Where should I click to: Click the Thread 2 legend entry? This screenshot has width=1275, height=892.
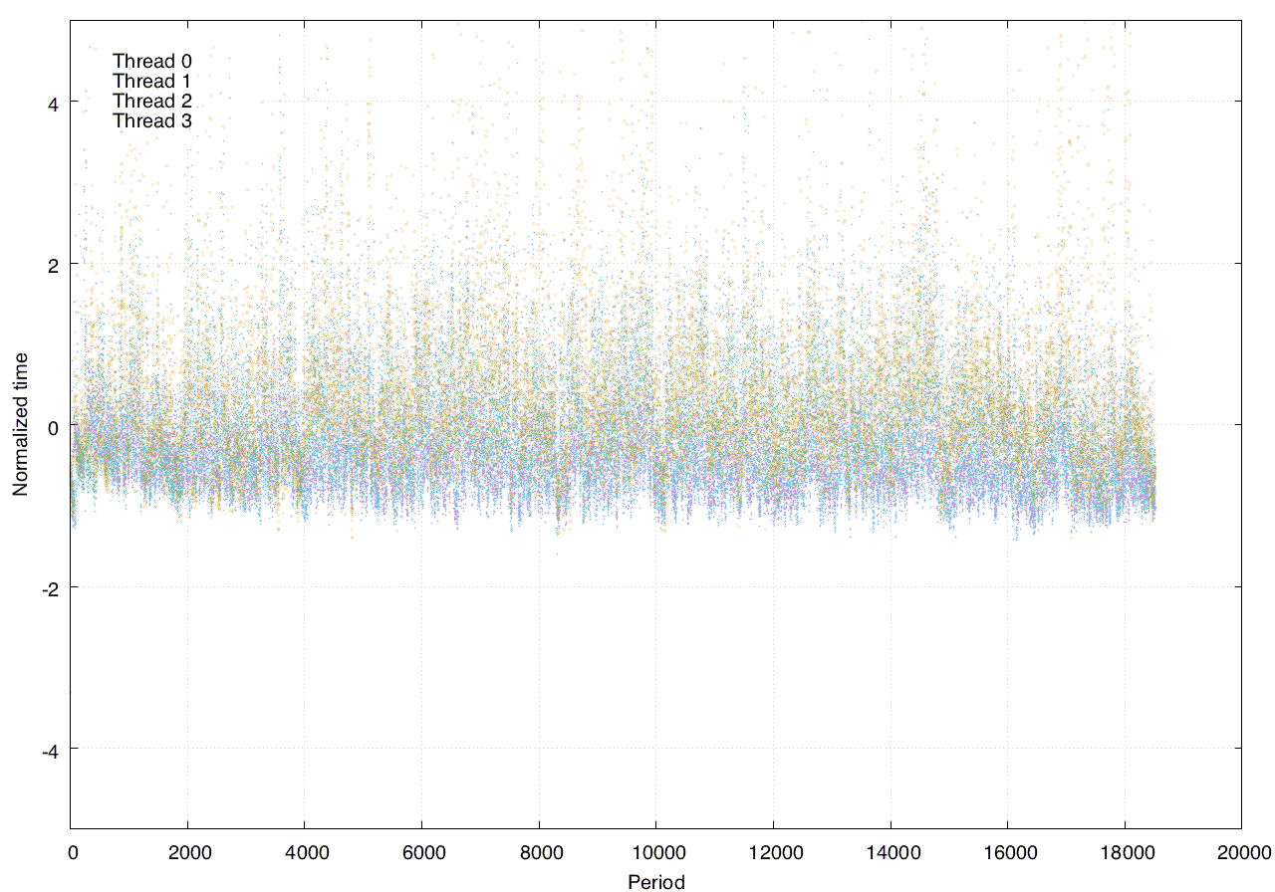151,101
